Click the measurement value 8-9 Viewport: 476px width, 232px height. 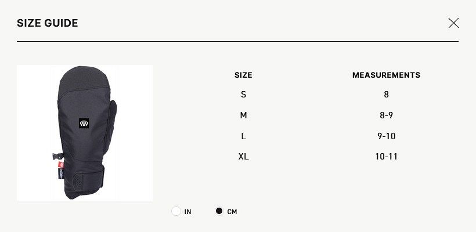click(x=386, y=115)
